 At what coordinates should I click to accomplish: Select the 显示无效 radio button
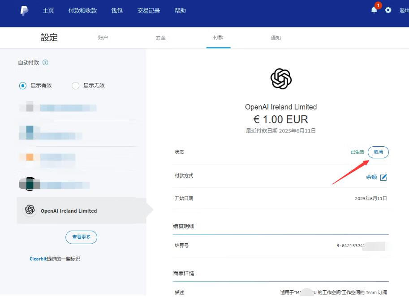click(75, 86)
